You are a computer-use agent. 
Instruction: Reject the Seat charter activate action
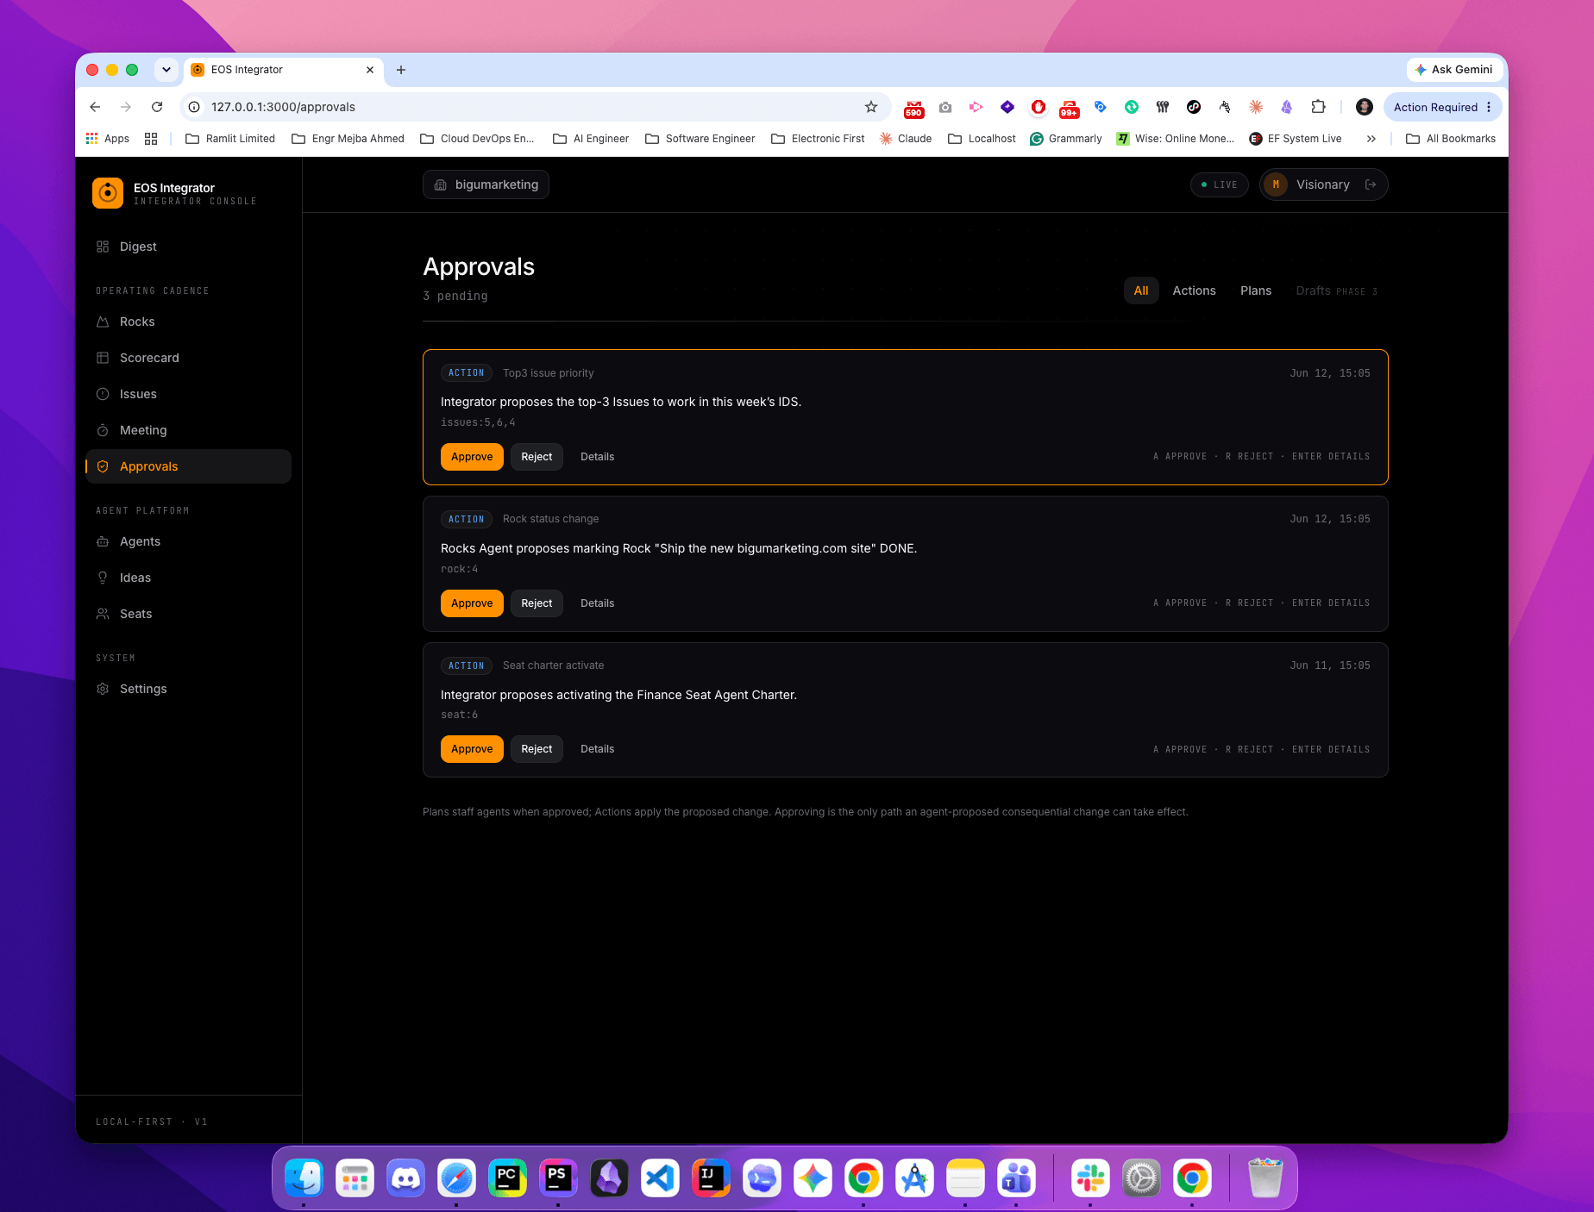pos(537,749)
